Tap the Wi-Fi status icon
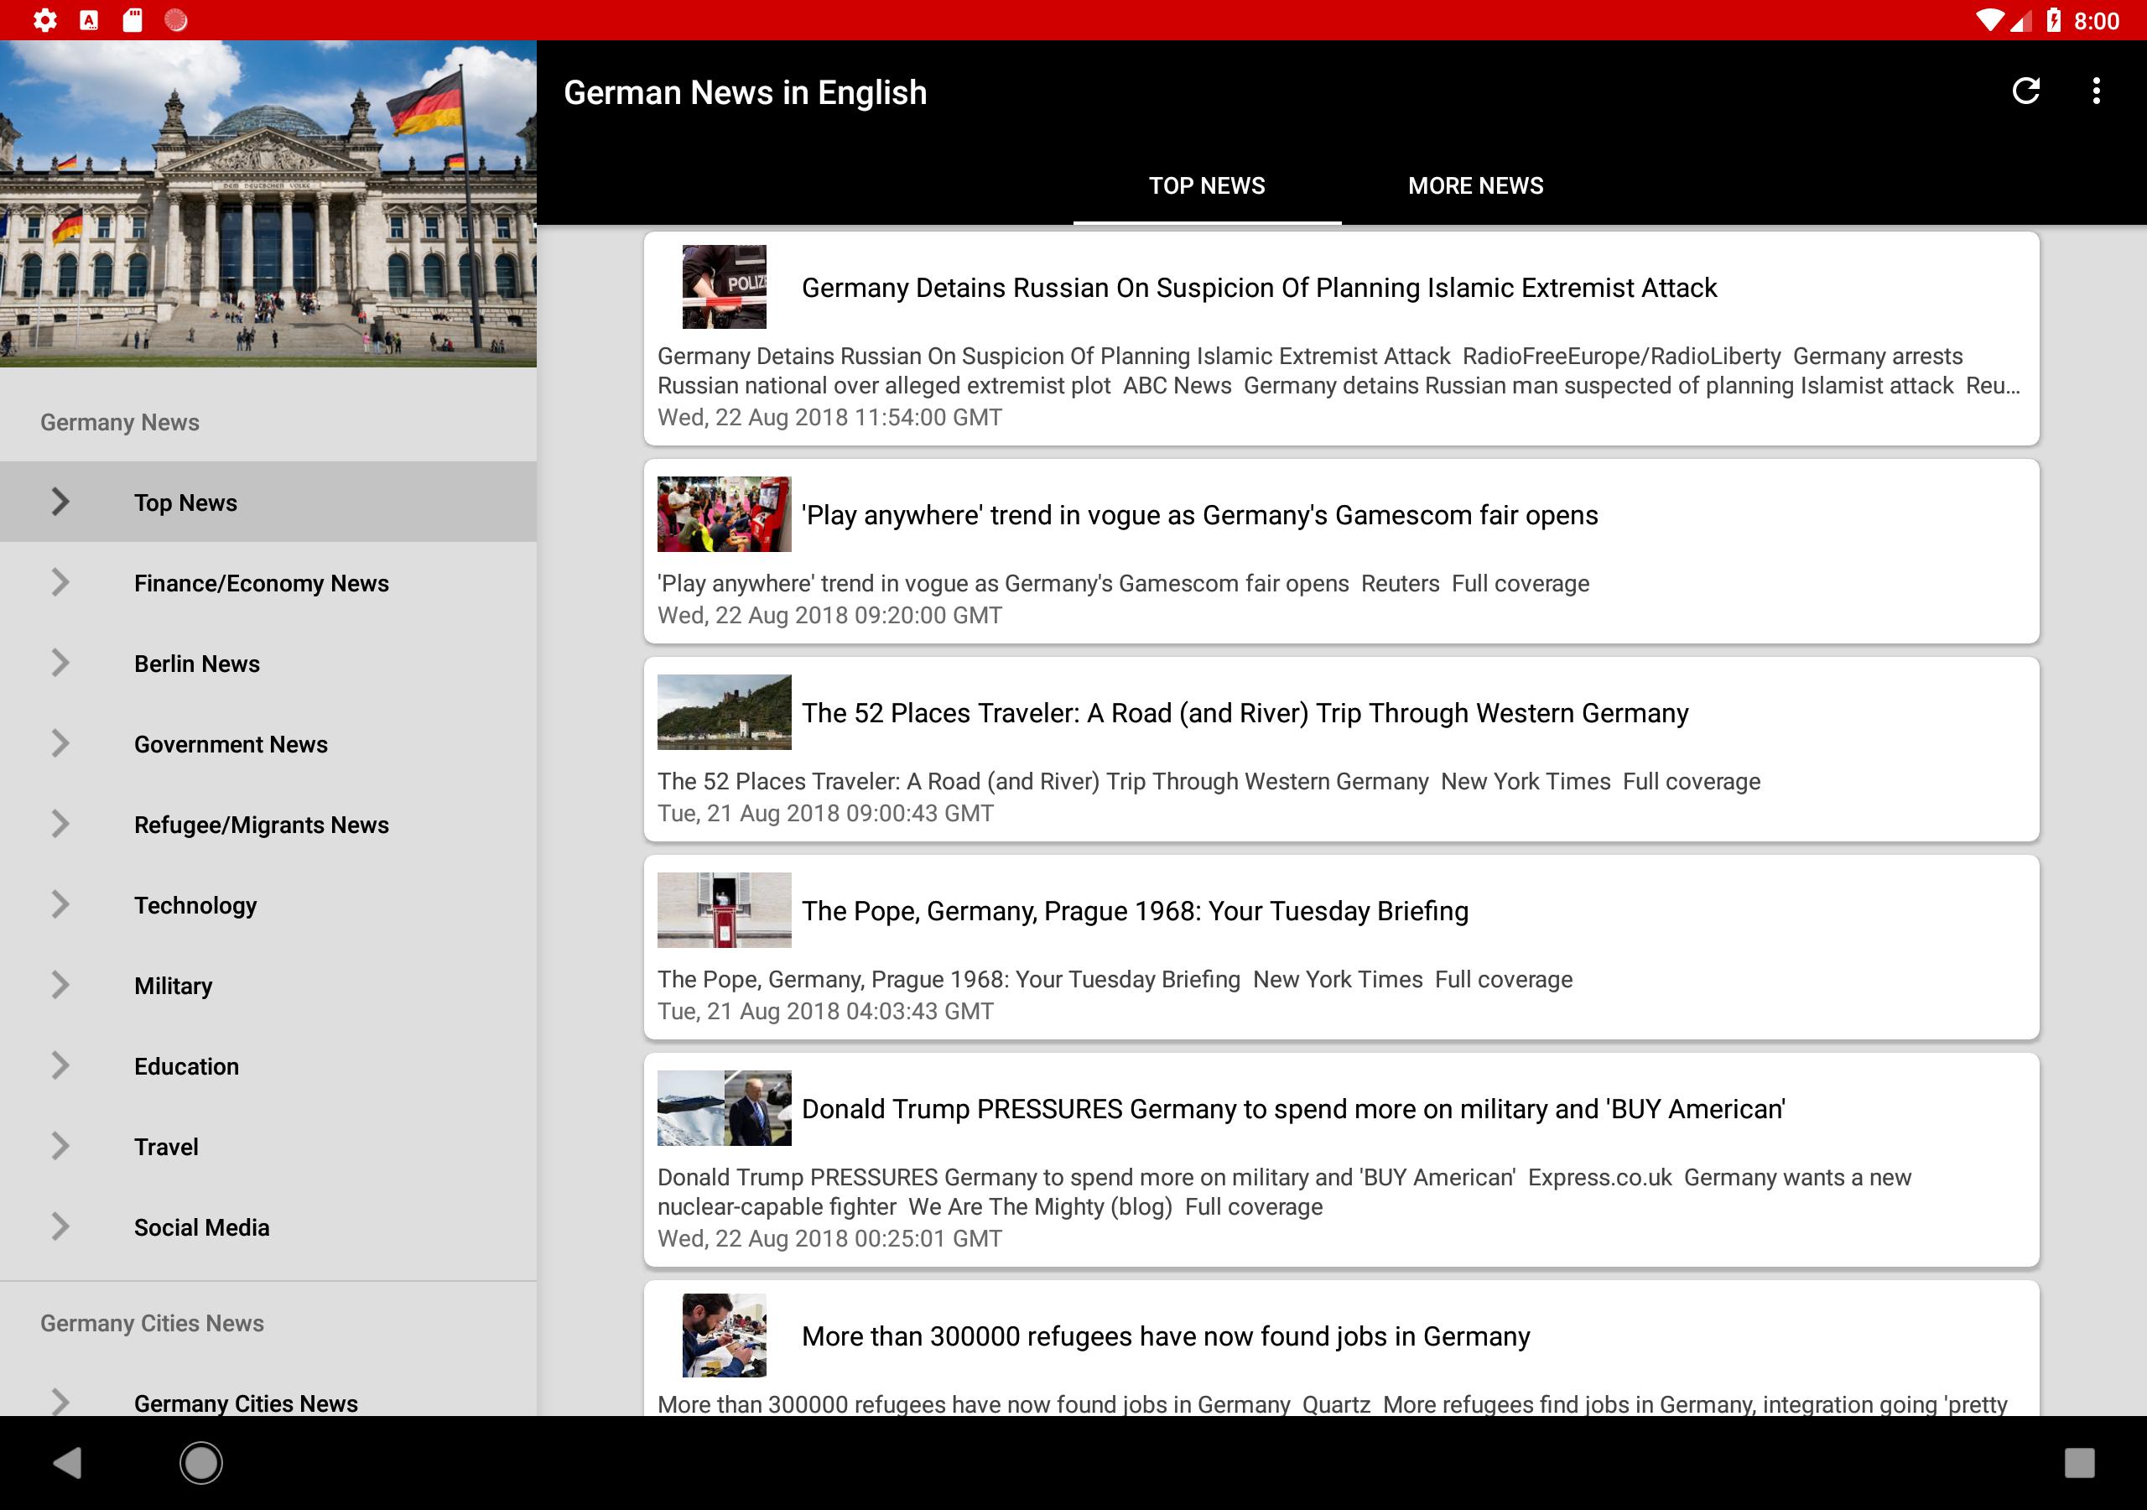This screenshot has width=2147, height=1510. pyautogui.click(x=1989, y=19)
